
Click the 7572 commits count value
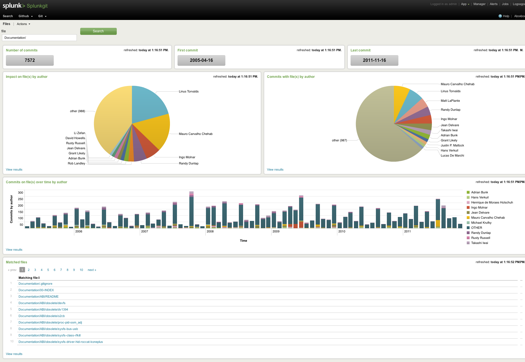30,60
